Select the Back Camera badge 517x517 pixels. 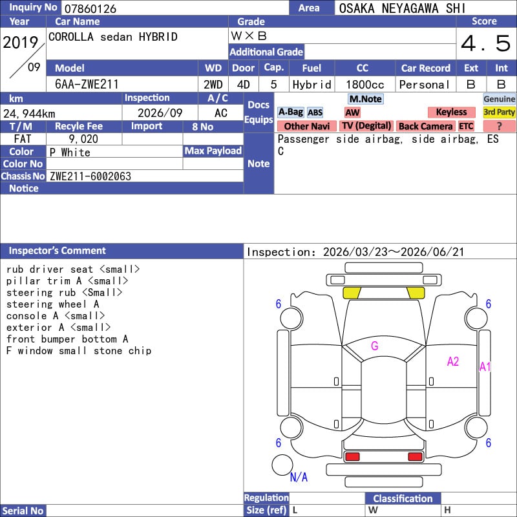(426, 127)
